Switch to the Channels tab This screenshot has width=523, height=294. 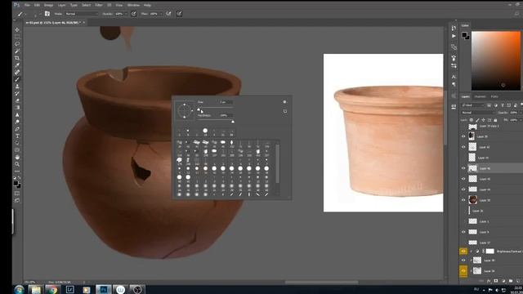480,96
